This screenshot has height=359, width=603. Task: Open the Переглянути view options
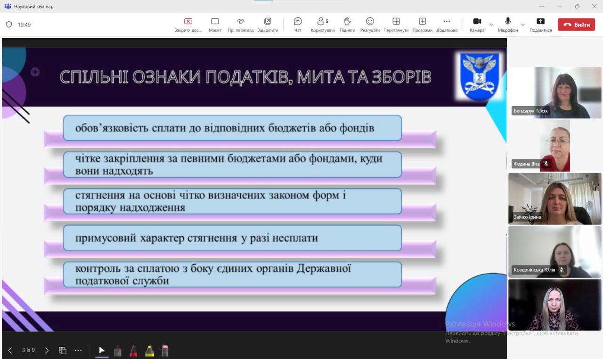(396, 25)
